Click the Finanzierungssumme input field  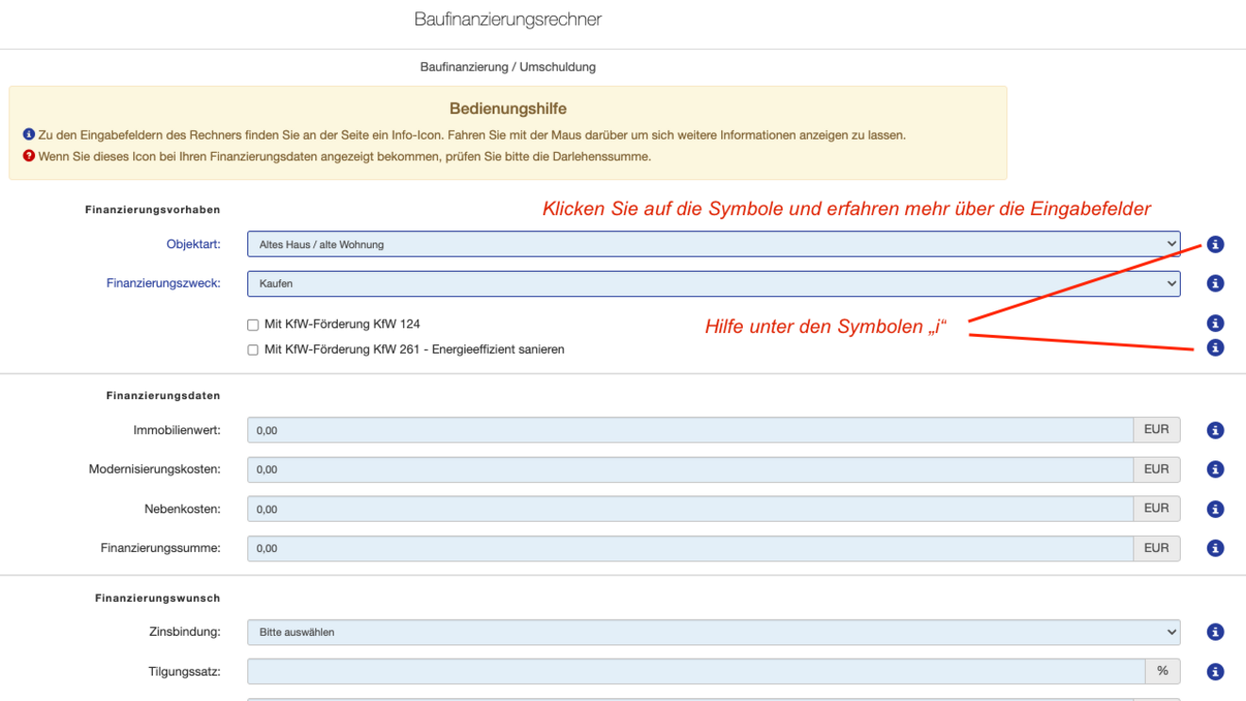[x=690, y=548]
